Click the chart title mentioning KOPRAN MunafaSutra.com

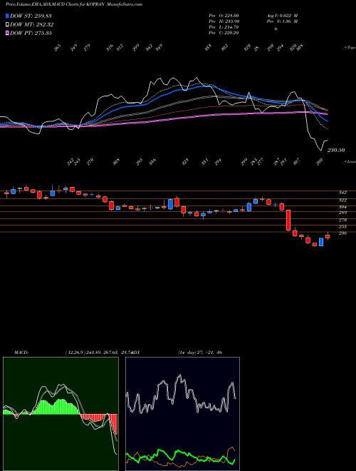click(74, 4)
